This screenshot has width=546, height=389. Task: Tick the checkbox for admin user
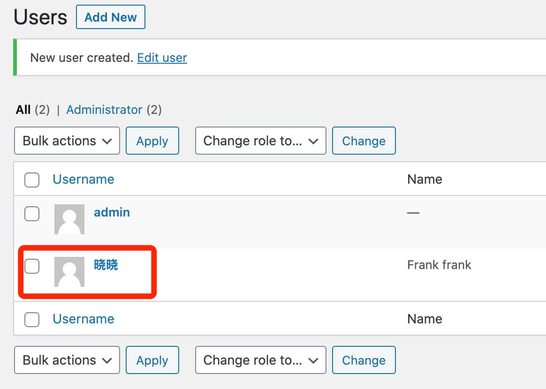tap(32, 214)
